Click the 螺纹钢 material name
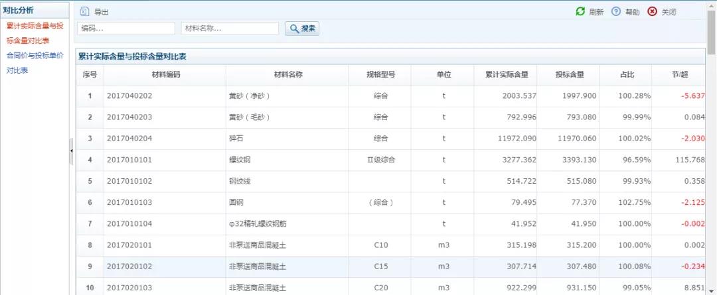Image resolution: width=717 pixels, height=295 pixels. click(240, 160)
